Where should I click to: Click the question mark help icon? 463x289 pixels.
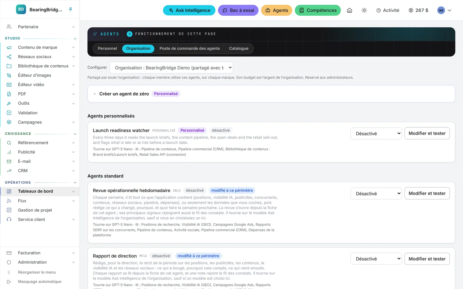point(130,34)
